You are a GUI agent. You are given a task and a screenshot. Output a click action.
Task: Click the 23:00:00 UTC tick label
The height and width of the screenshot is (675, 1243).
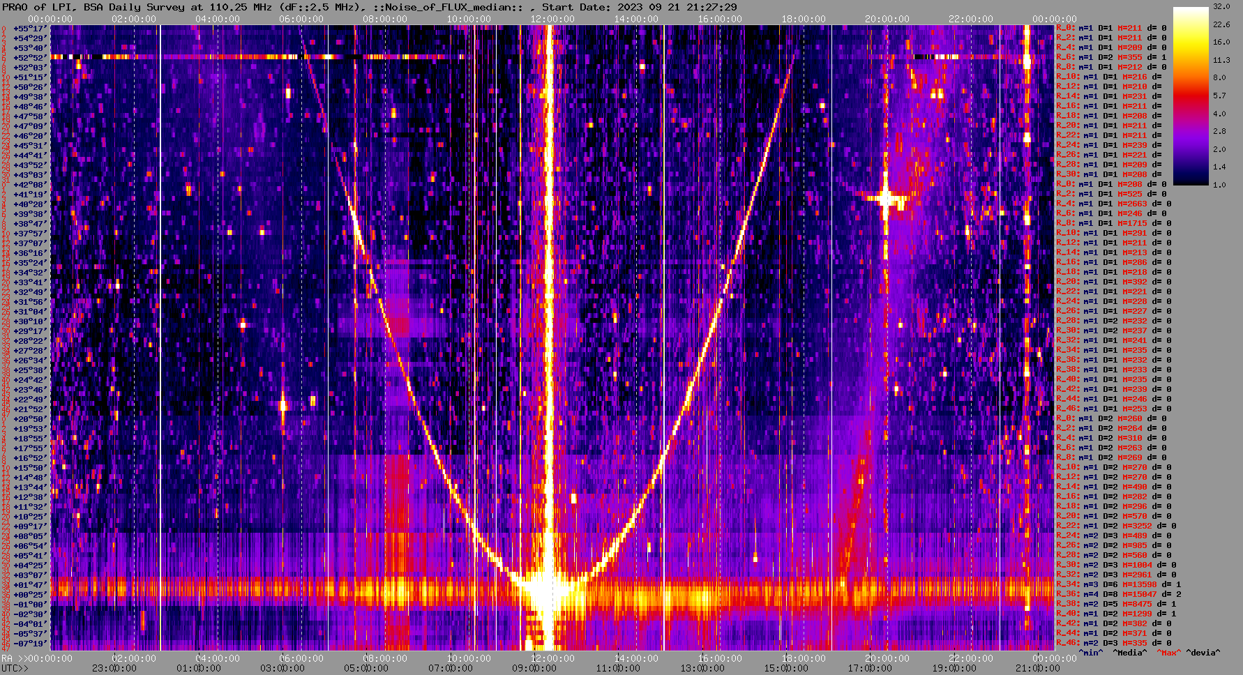[114, 668]
